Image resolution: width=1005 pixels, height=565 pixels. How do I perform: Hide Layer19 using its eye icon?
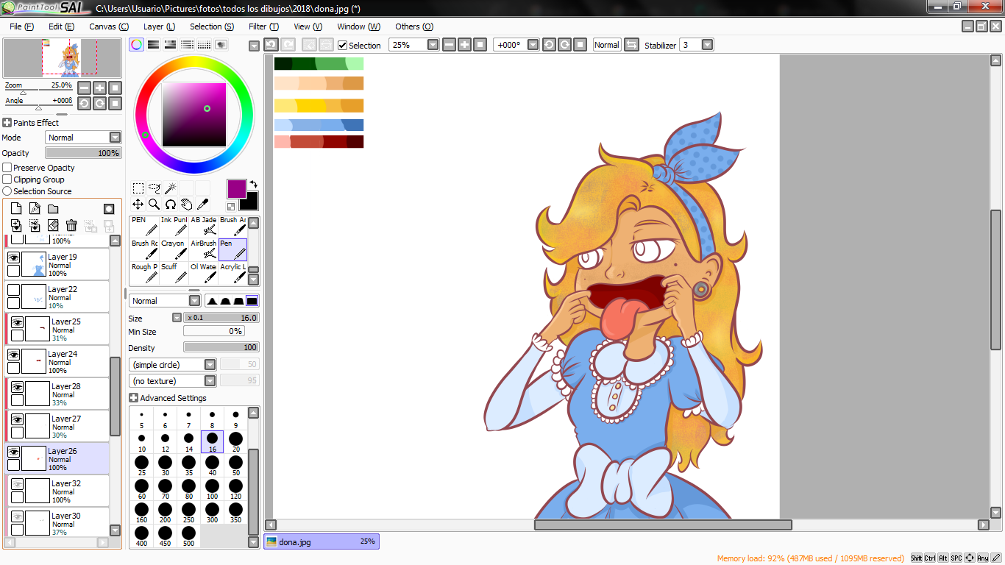click(13, 257)
